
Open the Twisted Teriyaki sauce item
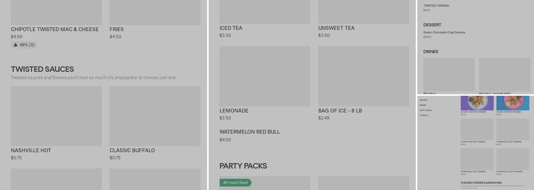[436, 6]
